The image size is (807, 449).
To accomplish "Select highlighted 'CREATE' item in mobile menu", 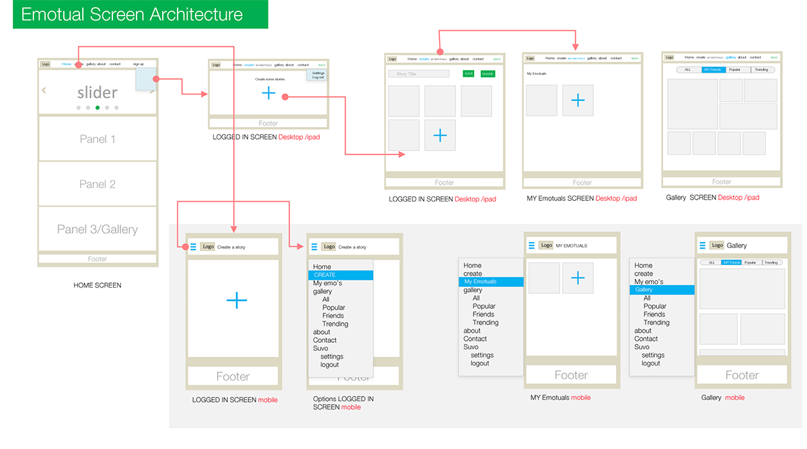I will [340, 275].
